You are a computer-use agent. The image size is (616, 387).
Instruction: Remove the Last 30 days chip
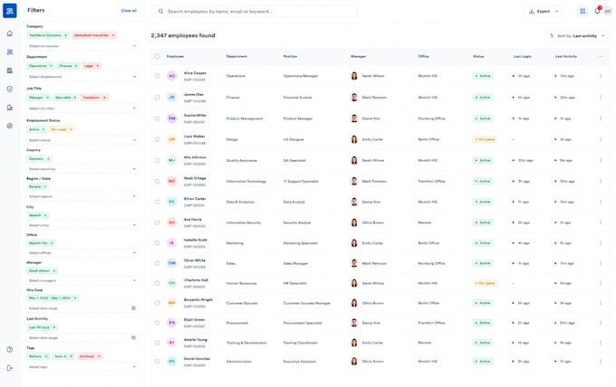coord(54,327)
